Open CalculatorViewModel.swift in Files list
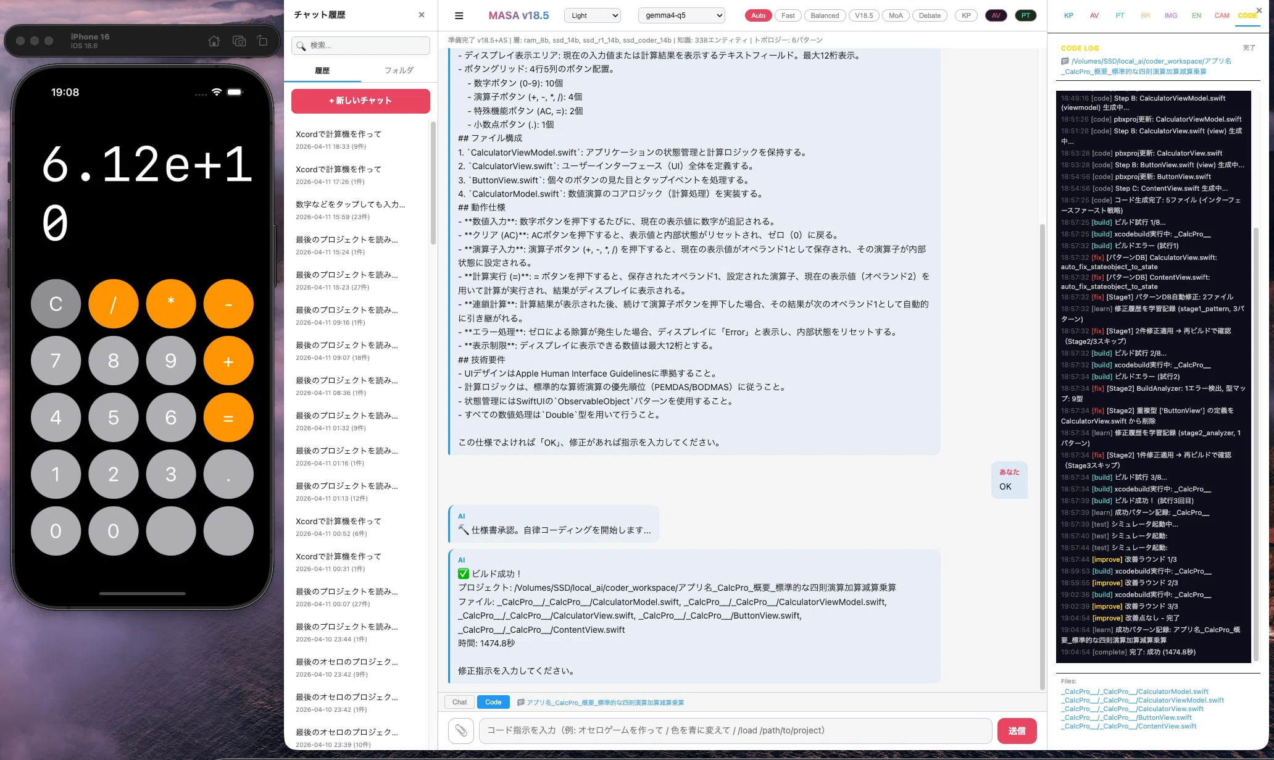1274x760 pixels. pyautogui.click(x=1143, y=700)
